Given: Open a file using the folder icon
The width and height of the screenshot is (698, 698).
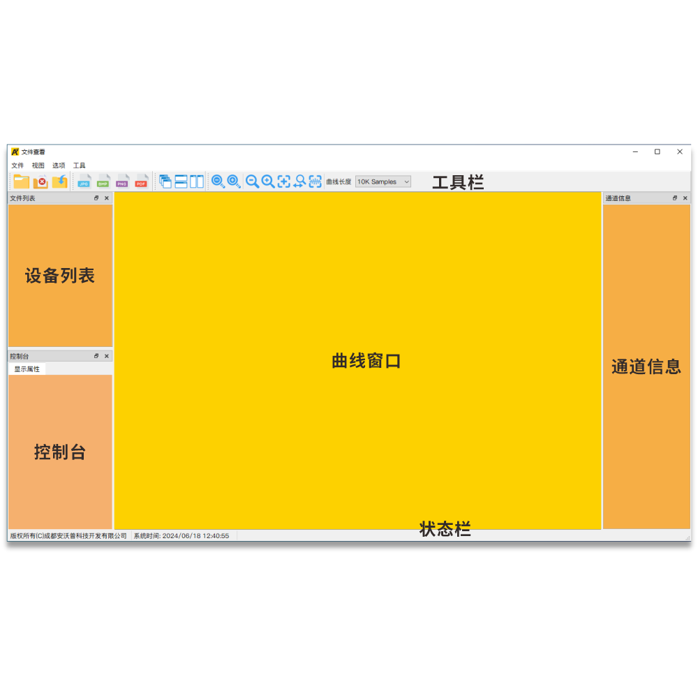Looking at the screenshot, I should pyautogui.click(x=21, y=181).
